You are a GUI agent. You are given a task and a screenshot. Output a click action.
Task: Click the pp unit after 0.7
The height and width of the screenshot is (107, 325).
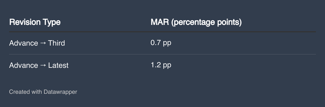[x=167, y=43]
